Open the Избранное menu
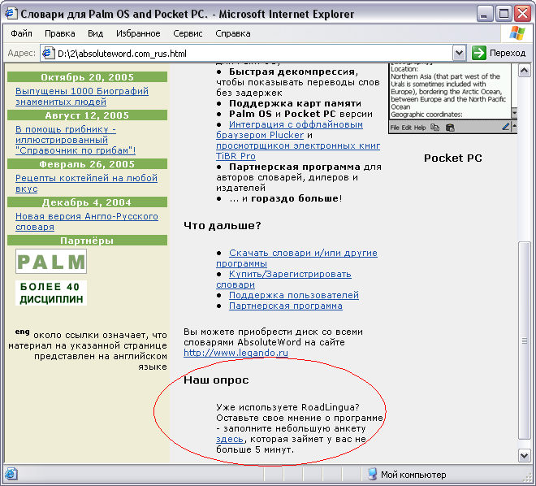Viewport: 536px width, 486px height. point(138,33)
